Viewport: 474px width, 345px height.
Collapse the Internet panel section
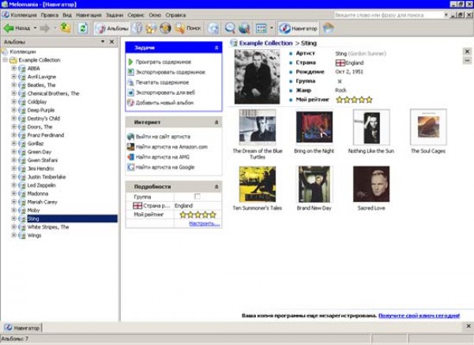[x=216, y=123]
